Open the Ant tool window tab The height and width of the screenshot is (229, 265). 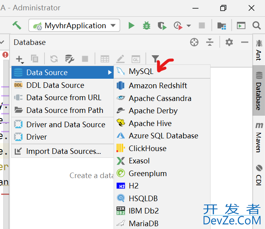click(x=259, y=50)
